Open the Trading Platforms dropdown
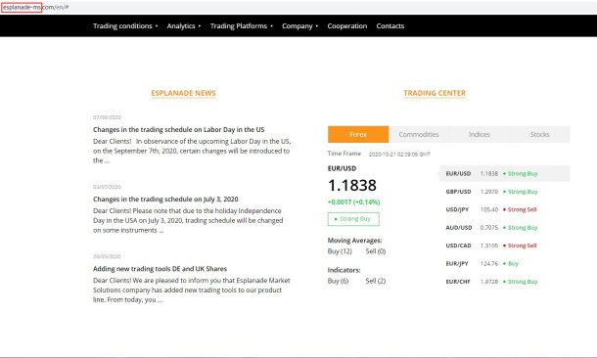The width and height of the screenshot is (597, 358). click(x=242, y=25)
